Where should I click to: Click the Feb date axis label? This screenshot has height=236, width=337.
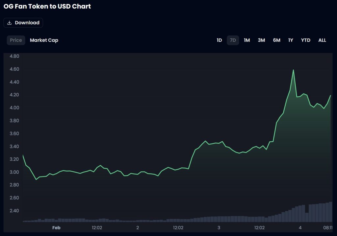click(56, 227)
